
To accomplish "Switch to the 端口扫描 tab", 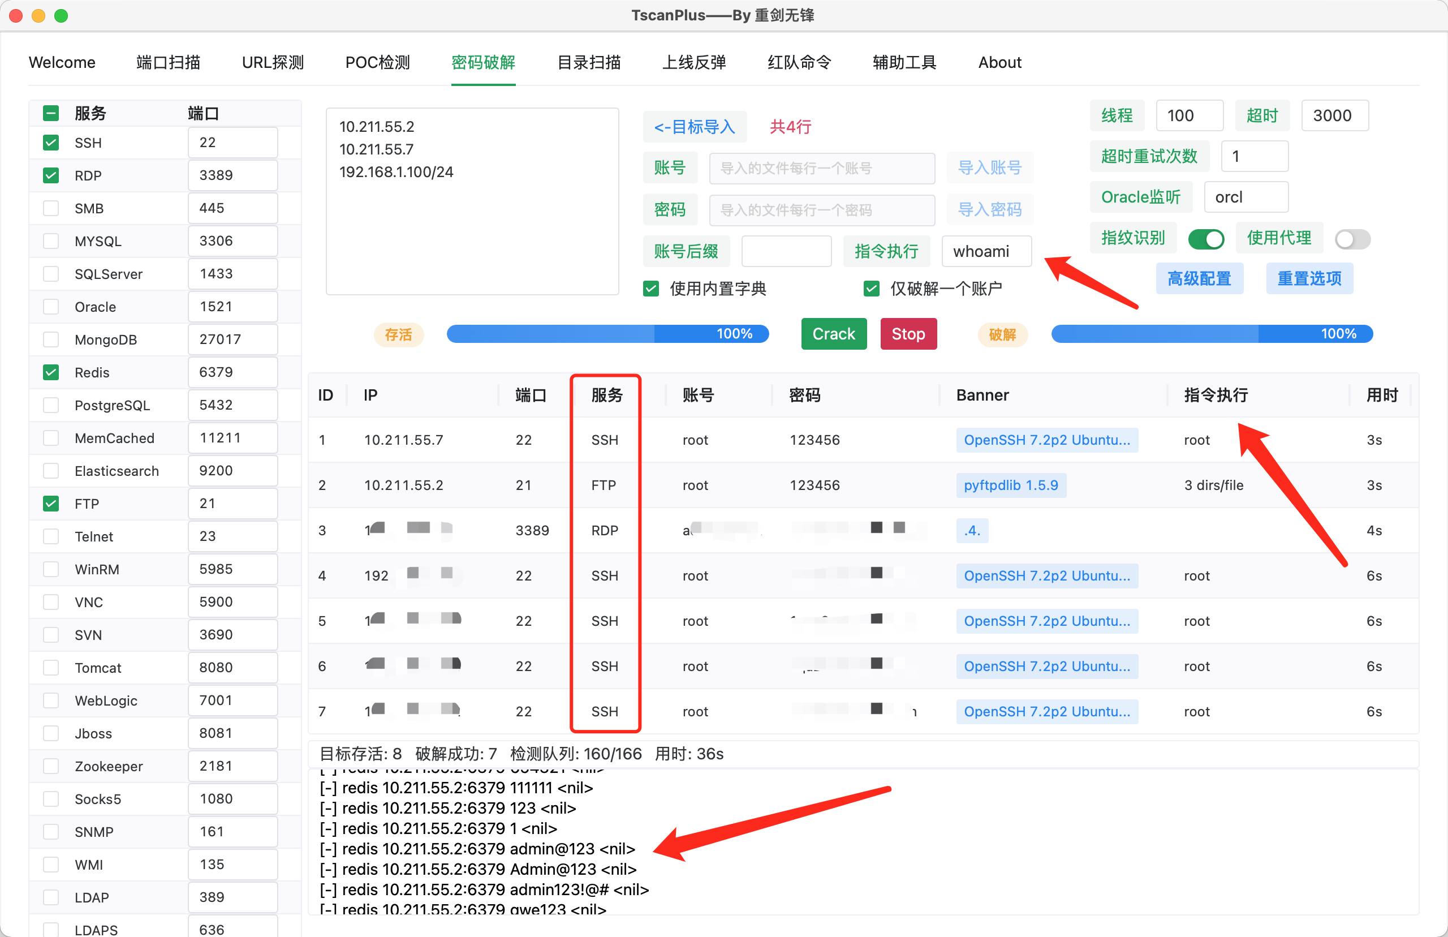I will point(169,62).
